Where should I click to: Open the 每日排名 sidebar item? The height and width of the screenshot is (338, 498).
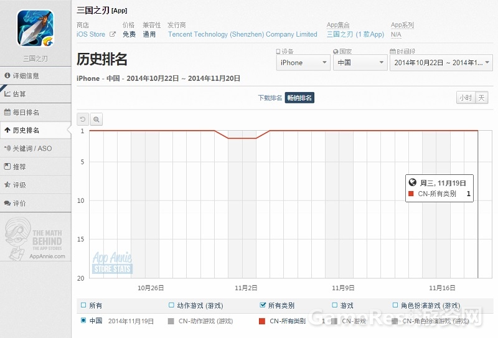35,112
